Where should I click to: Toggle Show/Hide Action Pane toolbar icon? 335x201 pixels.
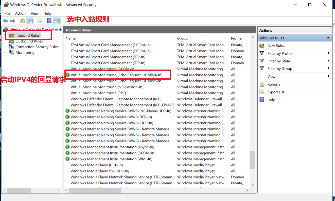coord(57,21)
